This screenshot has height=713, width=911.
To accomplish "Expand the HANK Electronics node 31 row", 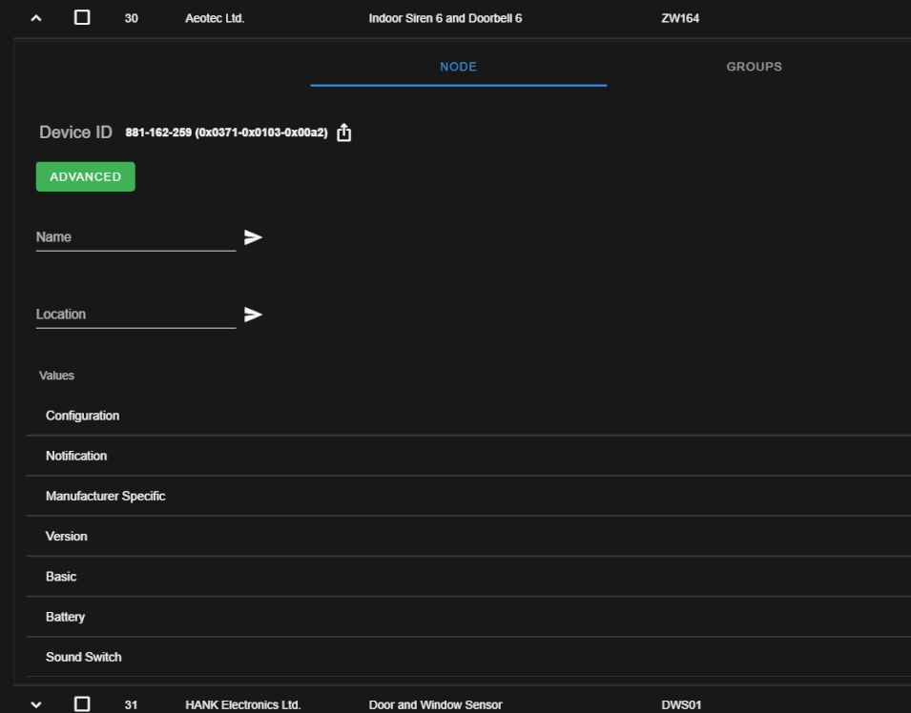I will click(x=36, y=704).
